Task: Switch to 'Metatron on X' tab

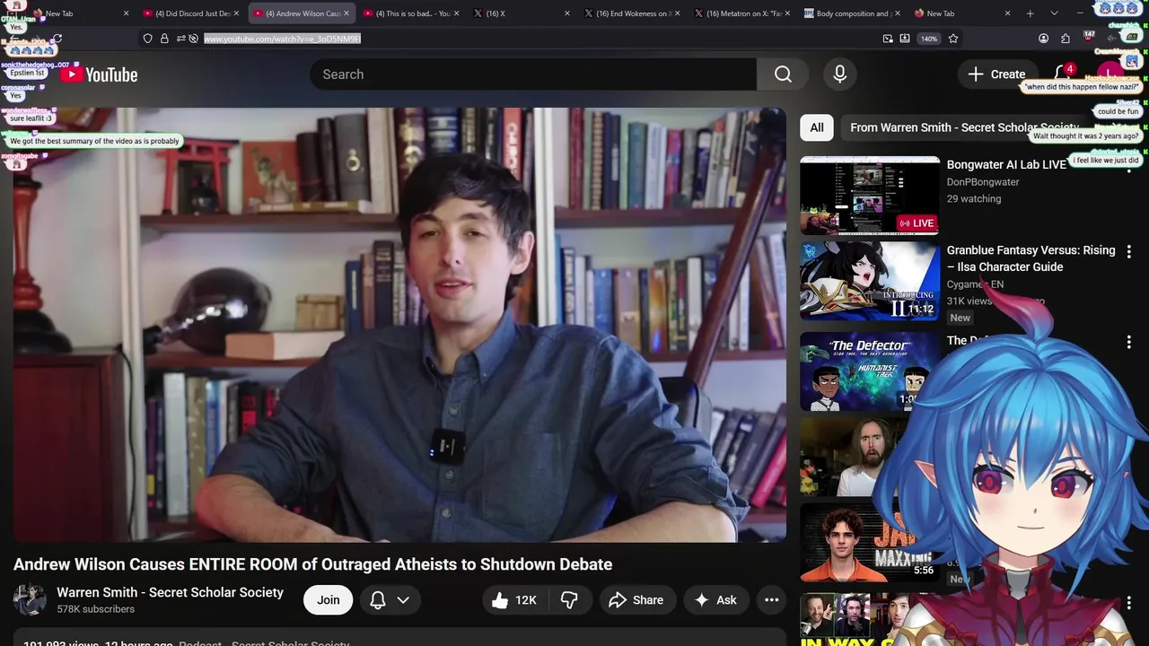Action: click(x=741, y=13)
